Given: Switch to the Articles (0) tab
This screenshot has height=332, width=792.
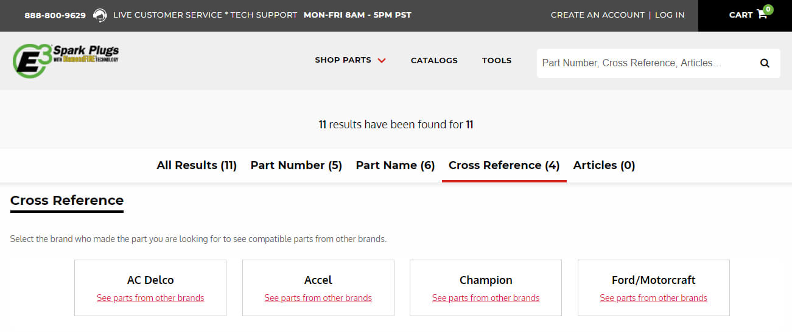Looking at the screenshot, I should 604,165.
